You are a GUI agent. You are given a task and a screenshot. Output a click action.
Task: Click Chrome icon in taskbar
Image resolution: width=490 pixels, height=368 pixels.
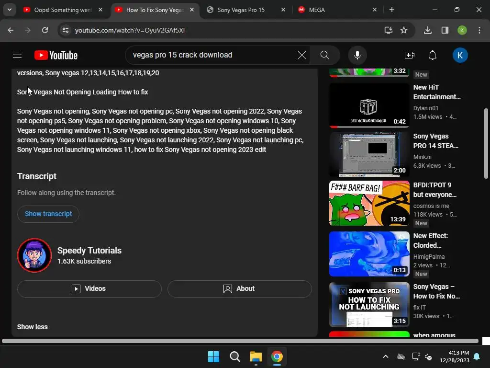[277, 356]
